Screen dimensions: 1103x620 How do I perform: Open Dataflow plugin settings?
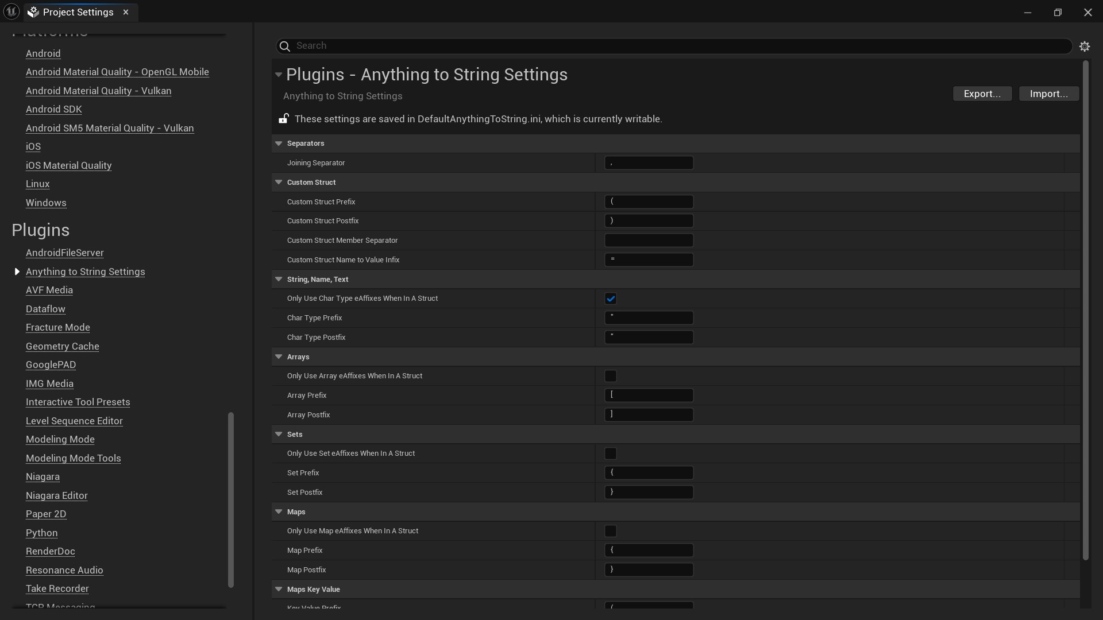coord(45,309)
